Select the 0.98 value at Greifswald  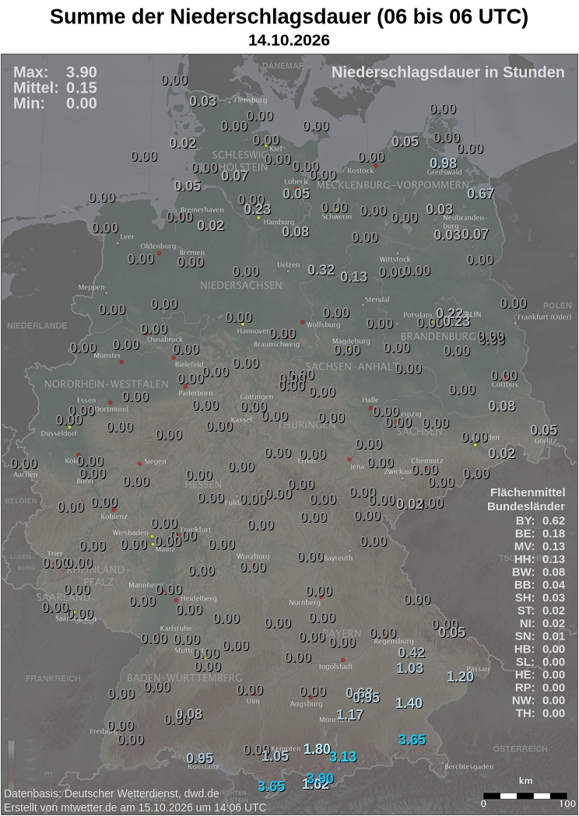click(x=443, y=163)
